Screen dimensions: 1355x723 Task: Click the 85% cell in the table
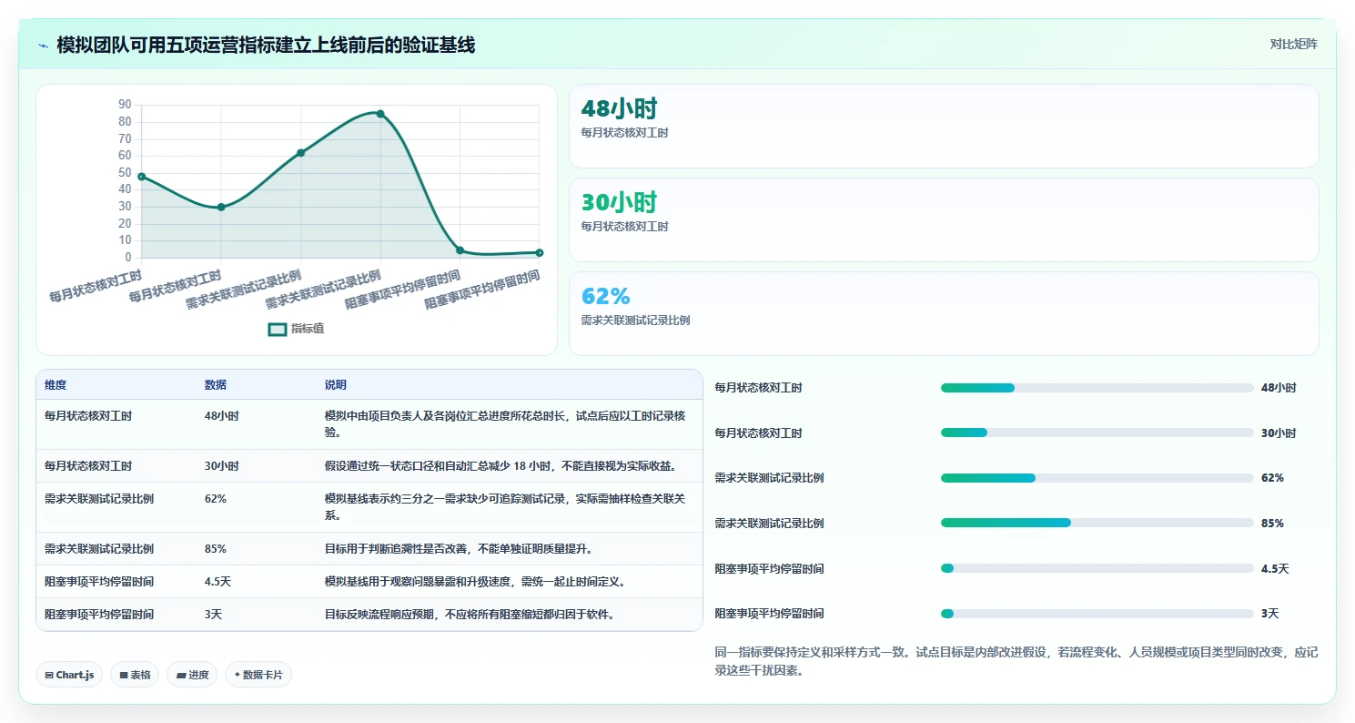[x=216, y=549]
